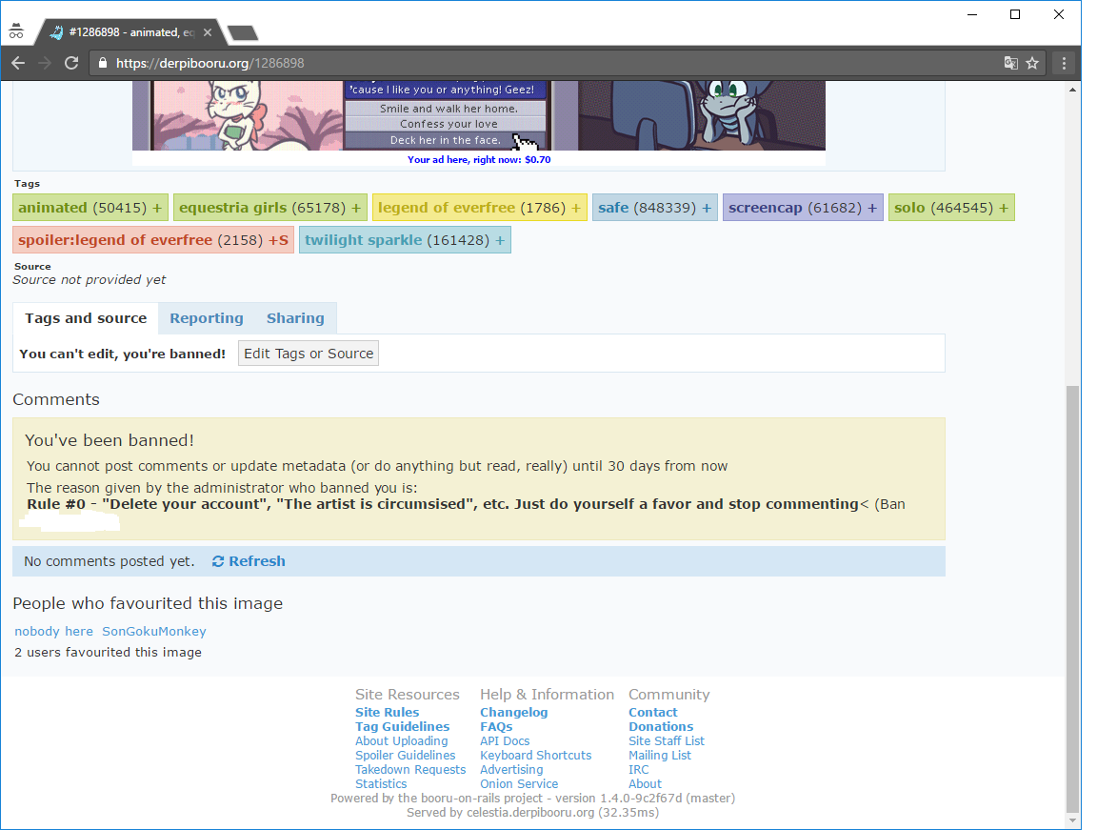Open Tag Guidelines footer link
Screen dimensions: 1097x830
(x=402, y=726)
